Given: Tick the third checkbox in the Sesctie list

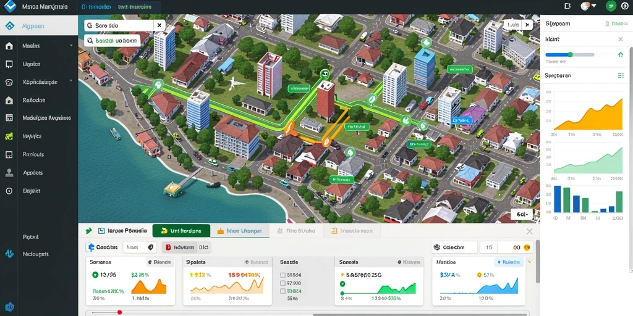Looking at the screenshot, I should coord(283,291).
